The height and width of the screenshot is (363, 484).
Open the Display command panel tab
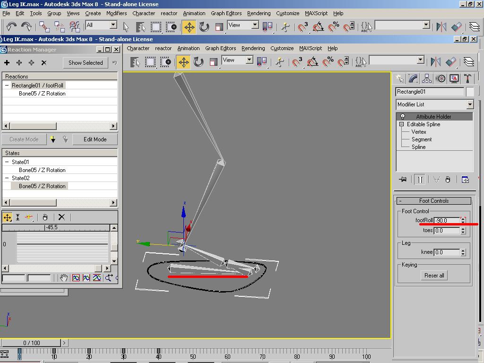[454, 79]
